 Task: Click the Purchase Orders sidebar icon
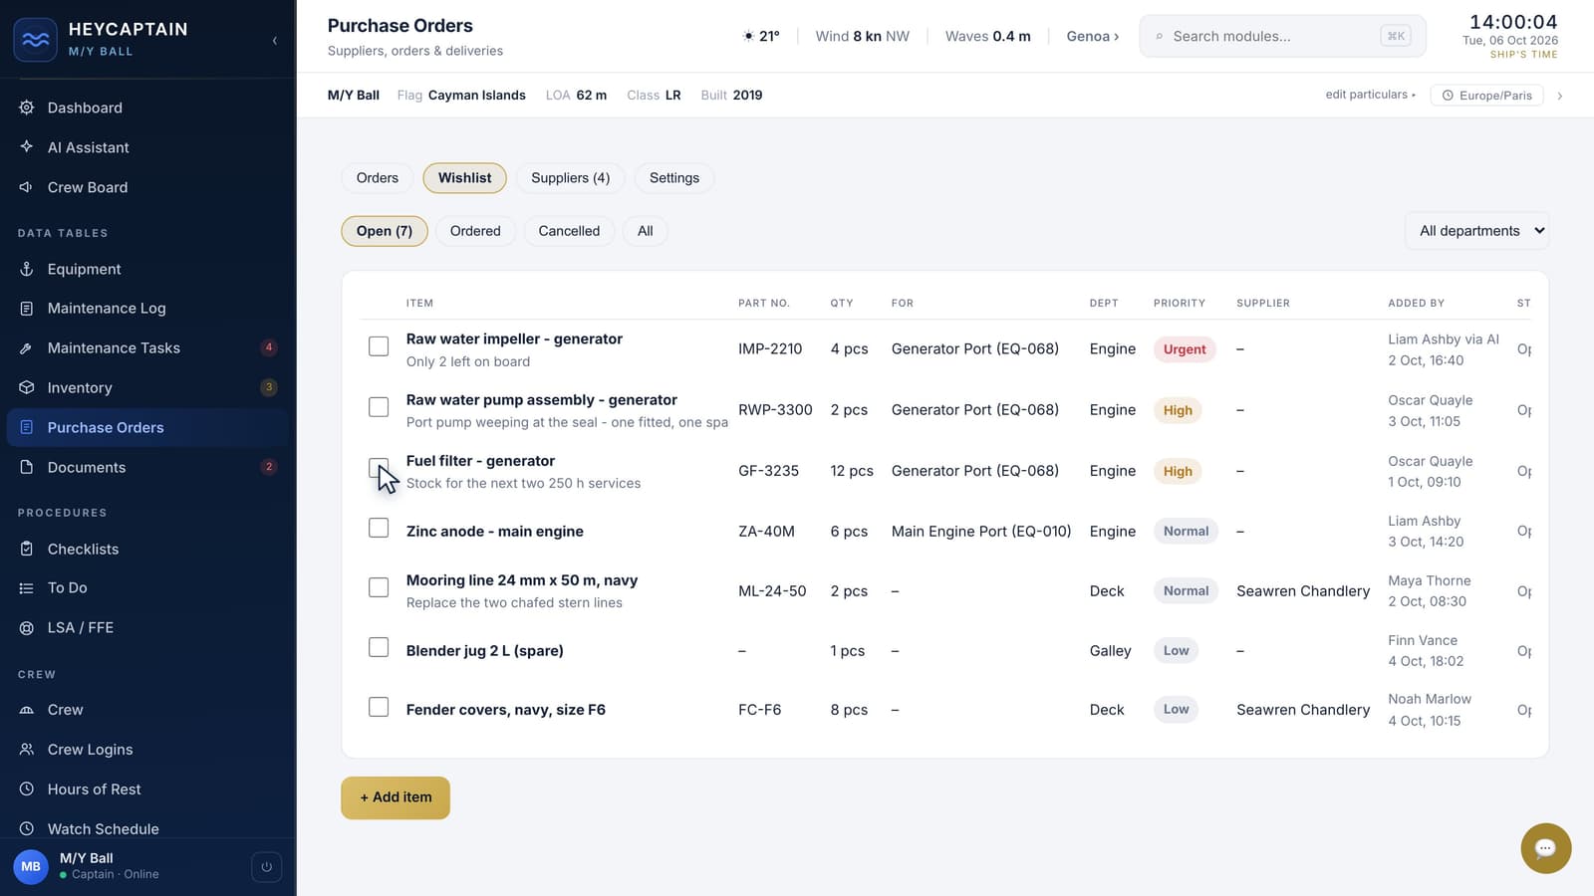coord(27,427)
